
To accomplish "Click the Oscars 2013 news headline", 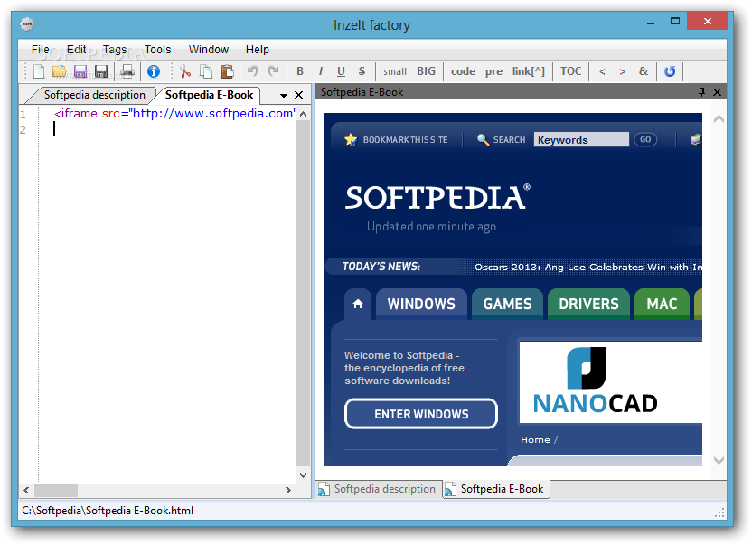I will click(x=588, y=267).
